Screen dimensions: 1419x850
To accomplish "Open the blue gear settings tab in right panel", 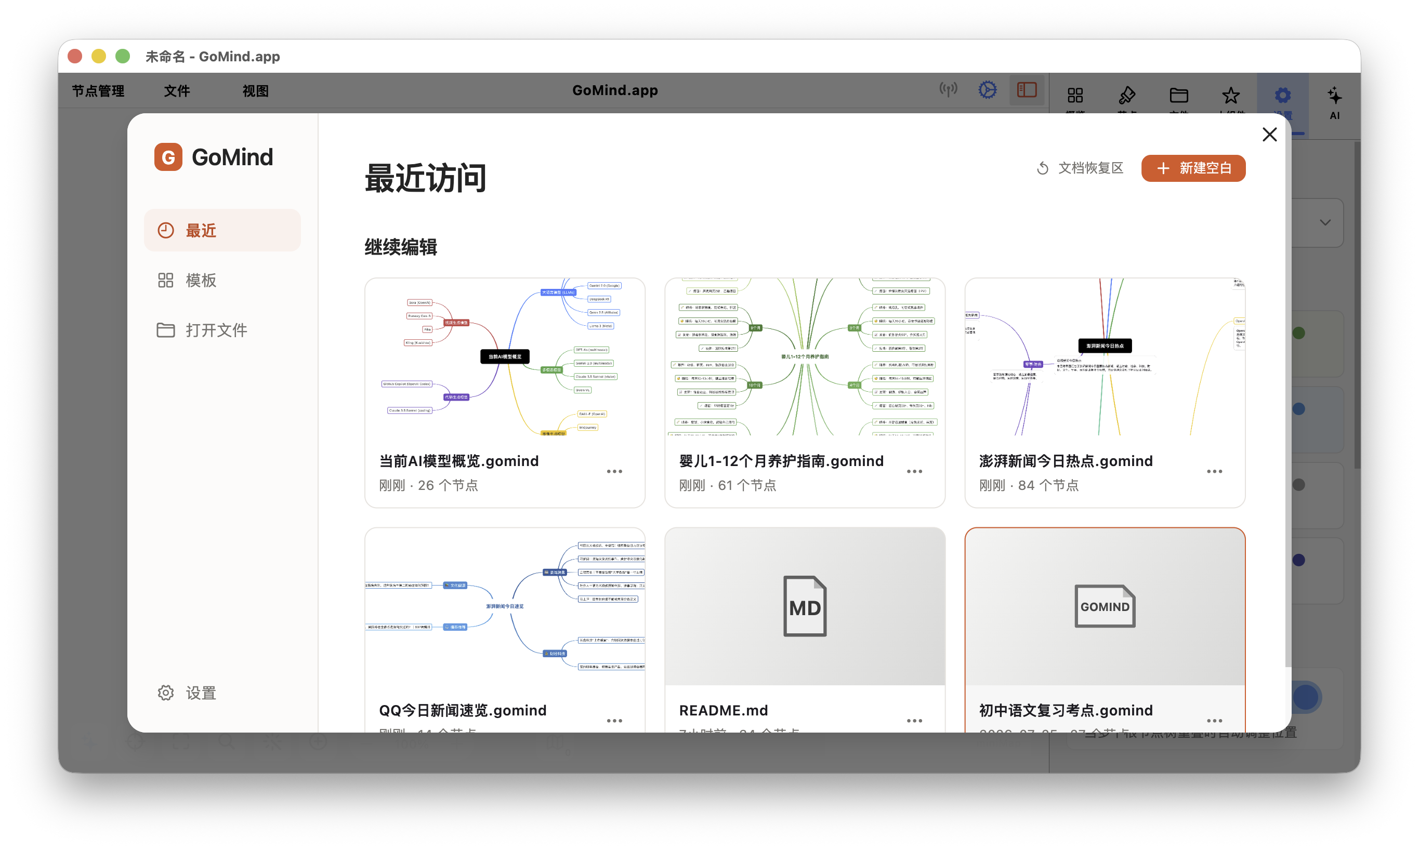I will (x=1282, y=95).
